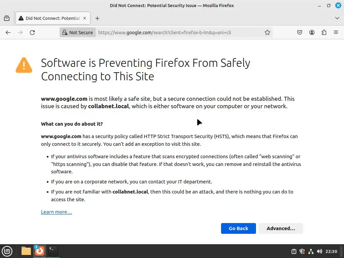Open a new tab with plus button
The width and height of the screenshot is (344, 258).
[x=97, y=18]
